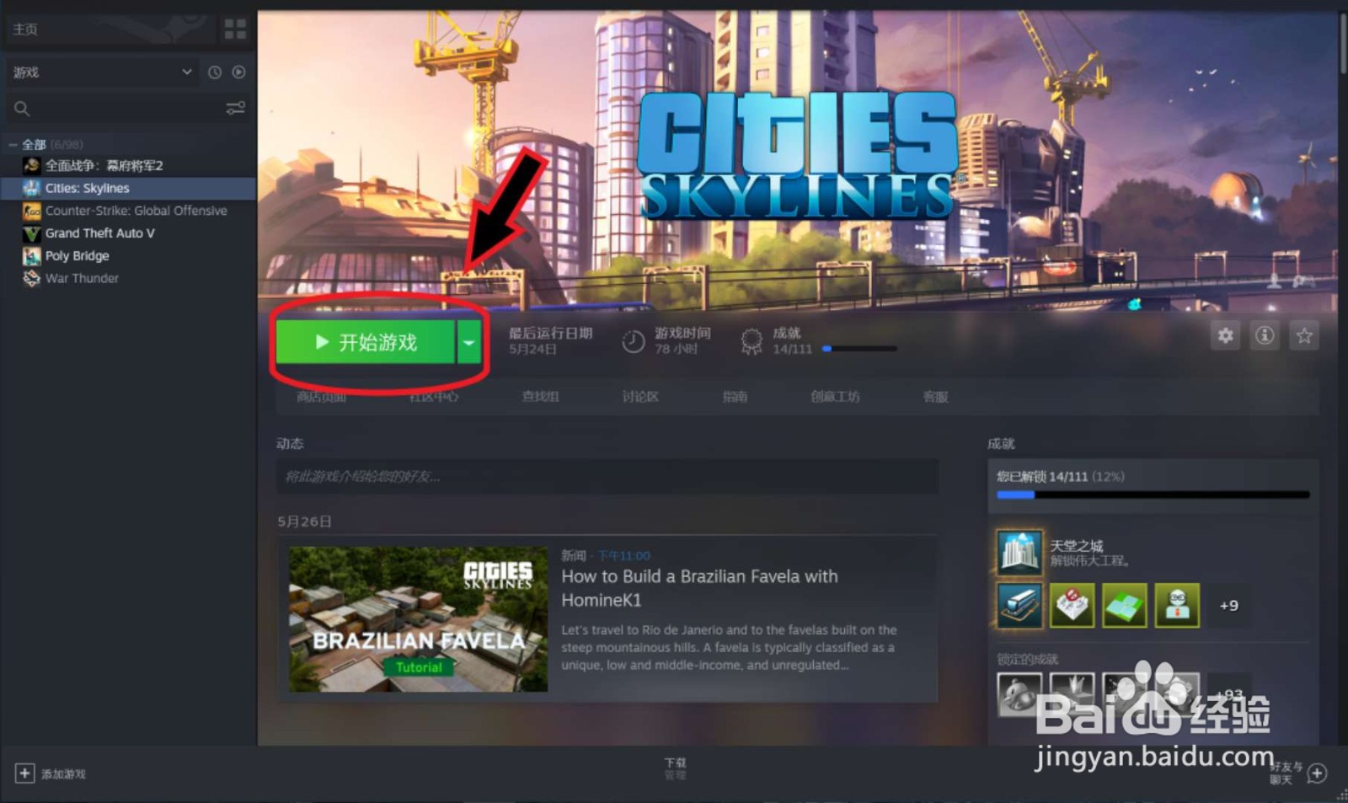Open advanced filter options icon

tap(235, 108)
